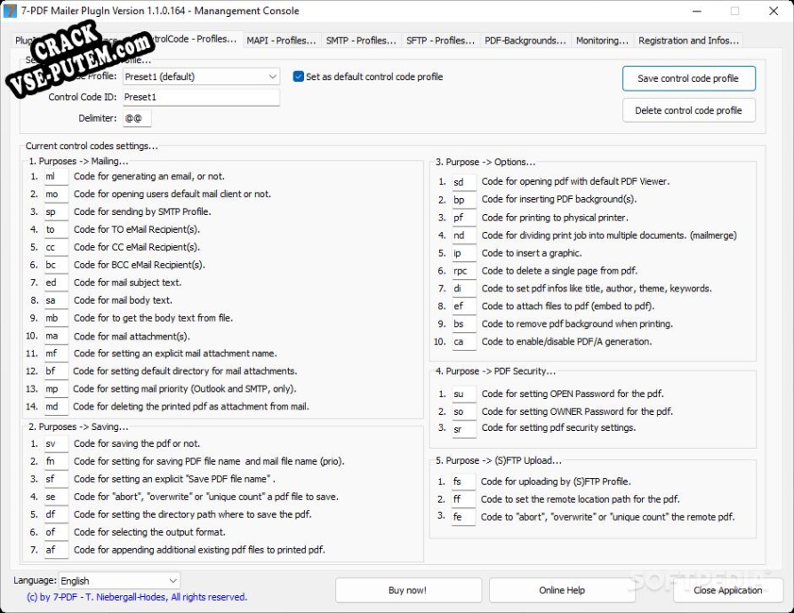Click the 'md' code field for deleting printed pdf
The image size is (794, 613).
pos(56,407)
